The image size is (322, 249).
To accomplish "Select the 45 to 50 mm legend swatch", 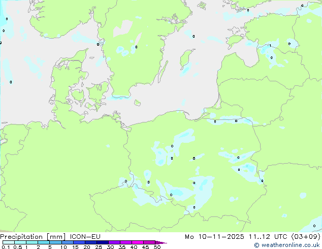I will click(149, 242).
